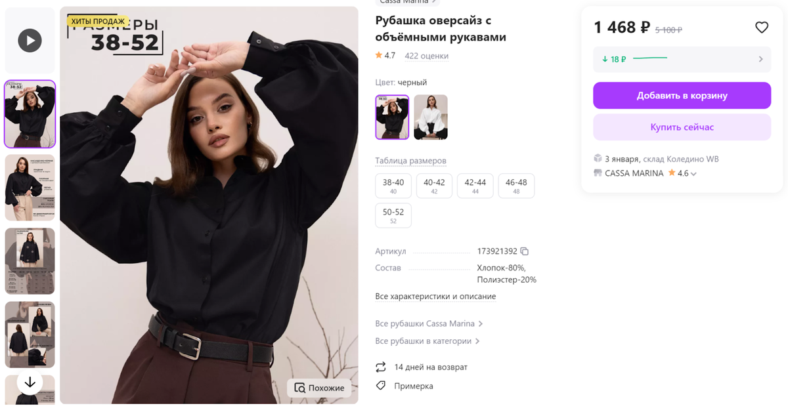
Task: Click Купить сейчас button
Action: point(682,127)
